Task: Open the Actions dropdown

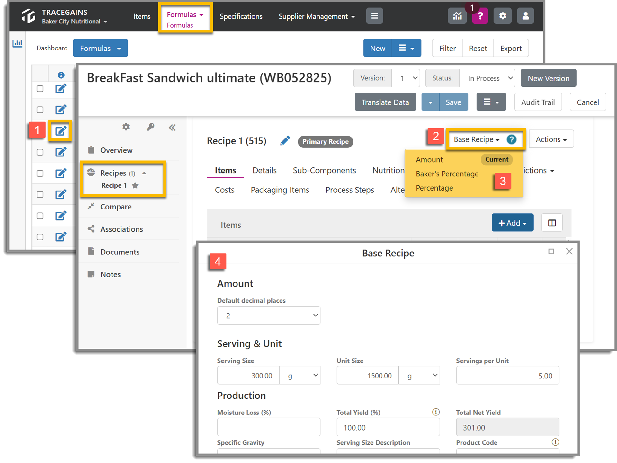Action: click(x=551, y=139)
